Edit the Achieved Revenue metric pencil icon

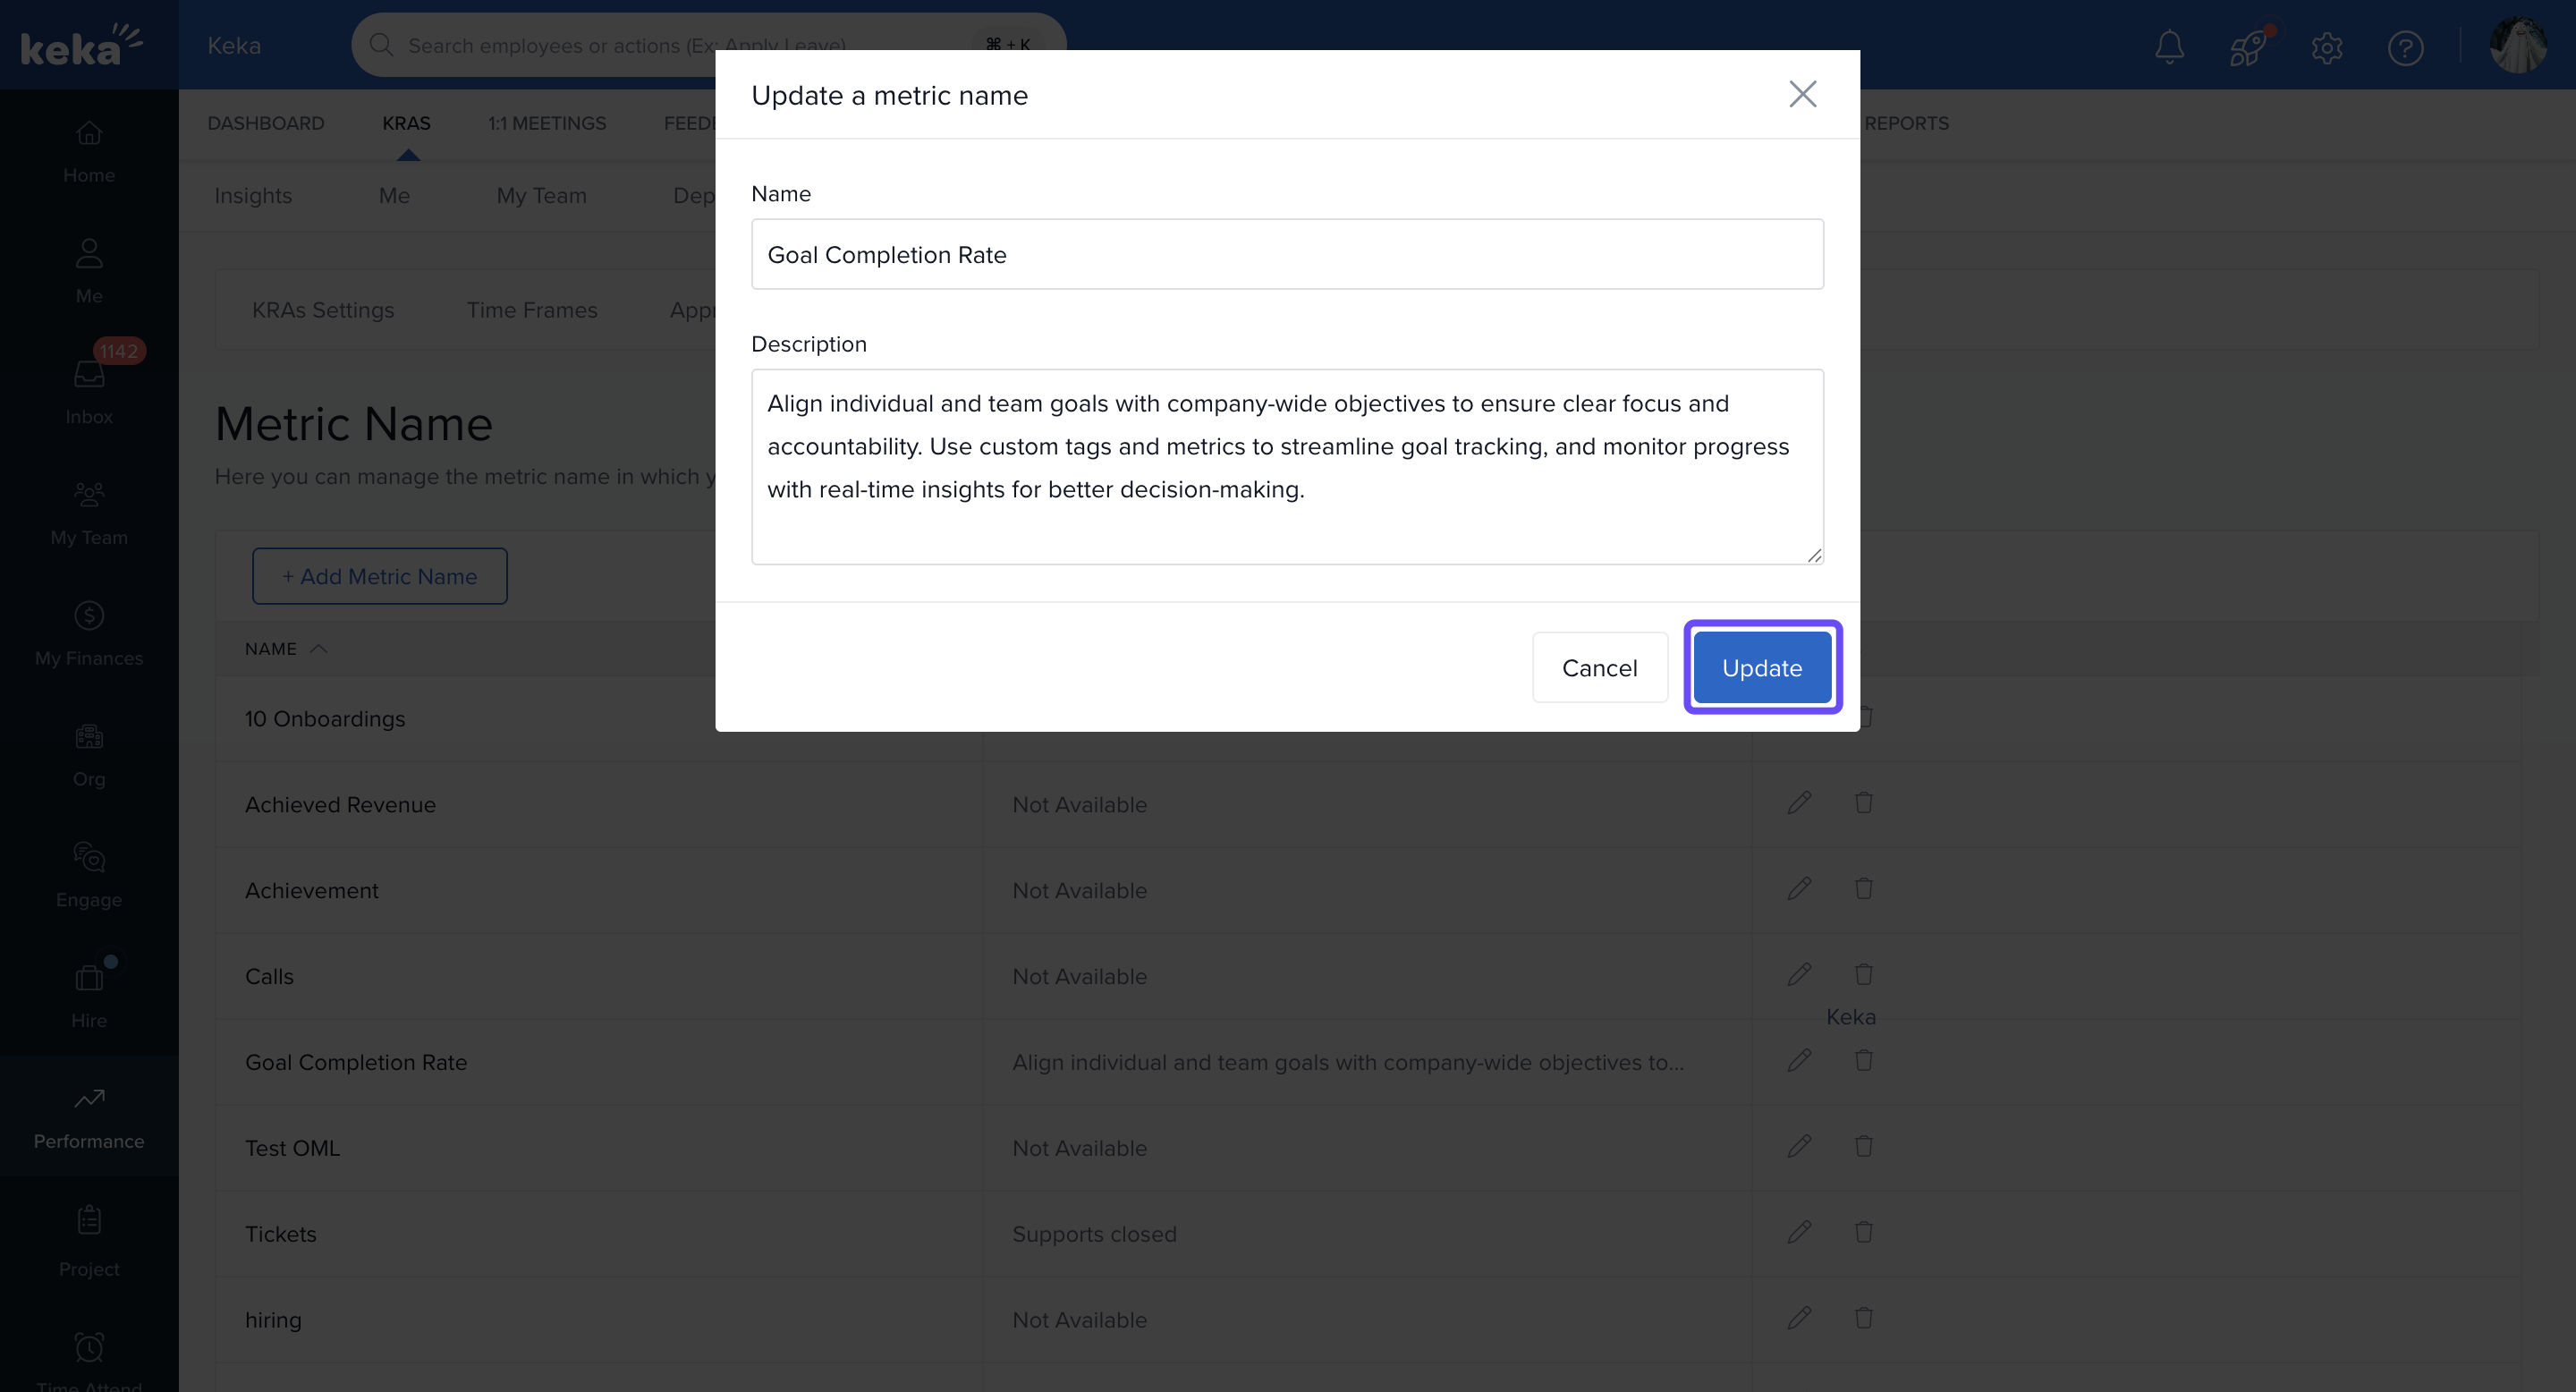[1799, 803]
